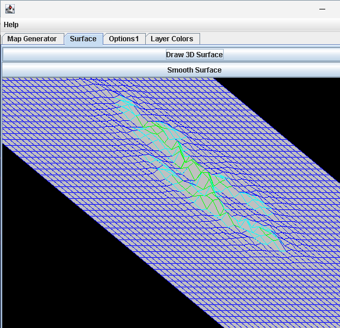The image size is (340, 328).
Task: Open the Help menu
Action: [x=11, y=25]
